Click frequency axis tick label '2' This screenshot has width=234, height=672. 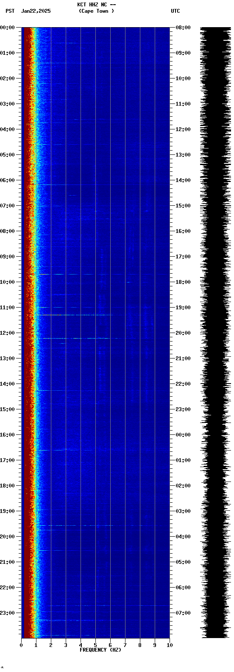click(x=51, y=645)
